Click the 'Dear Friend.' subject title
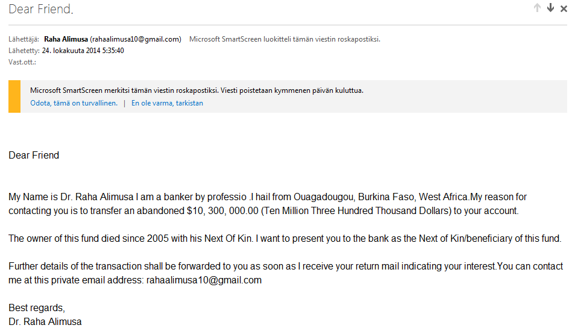The image size is (575, 328). point(41,9)
